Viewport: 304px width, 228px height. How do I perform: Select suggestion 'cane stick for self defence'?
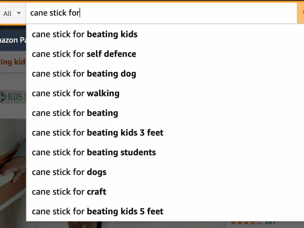click(x=84, y=54)
